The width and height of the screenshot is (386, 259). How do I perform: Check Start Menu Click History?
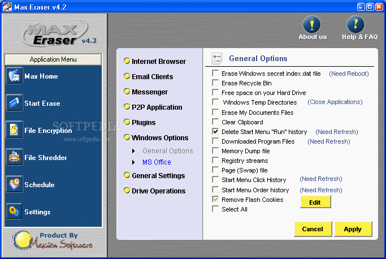pyautogui.click(x=215, y=179)
